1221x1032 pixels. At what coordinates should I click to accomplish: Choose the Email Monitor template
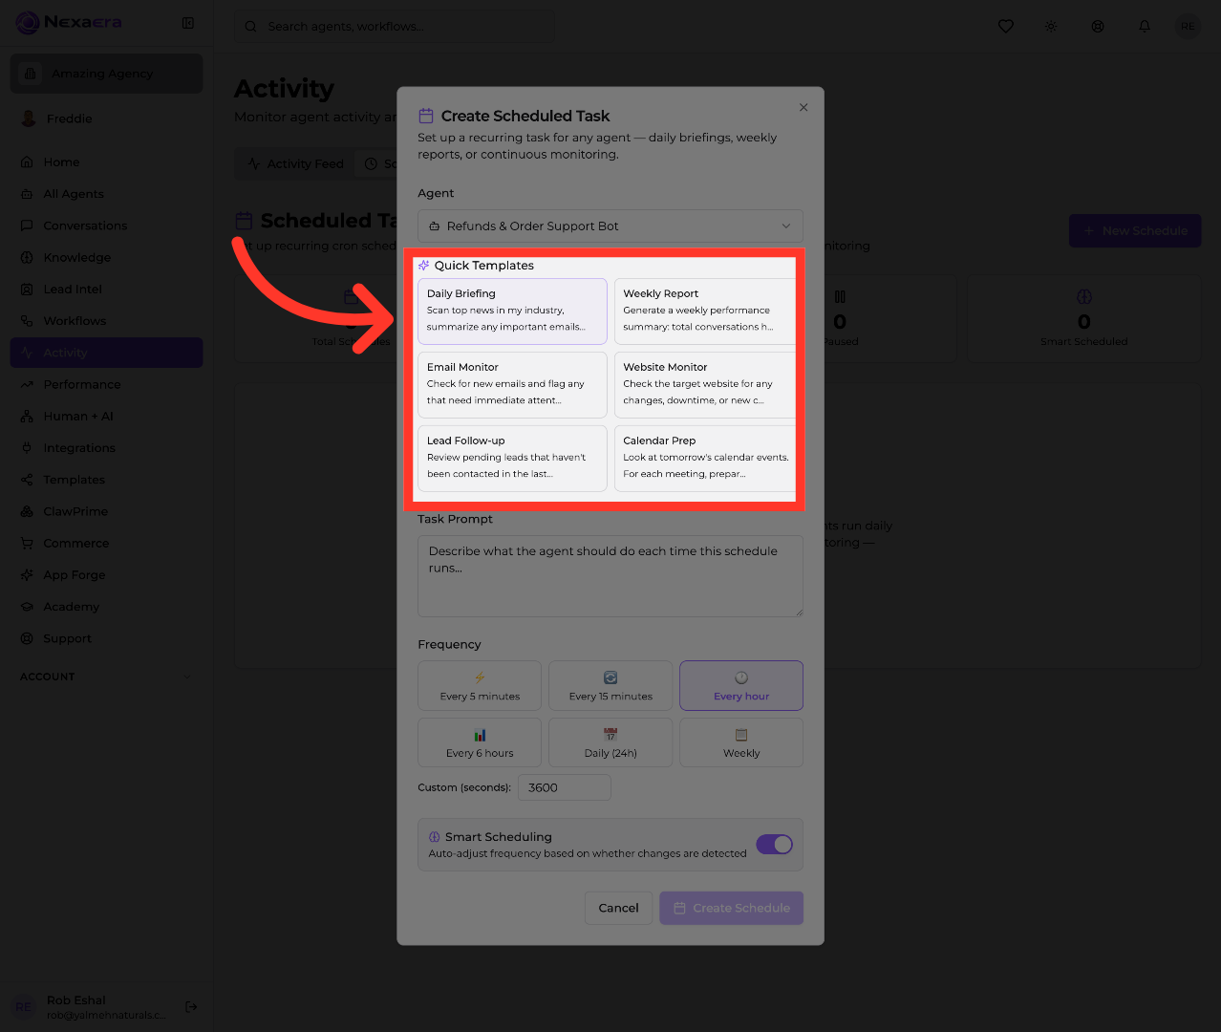click(x=512, y=385)
